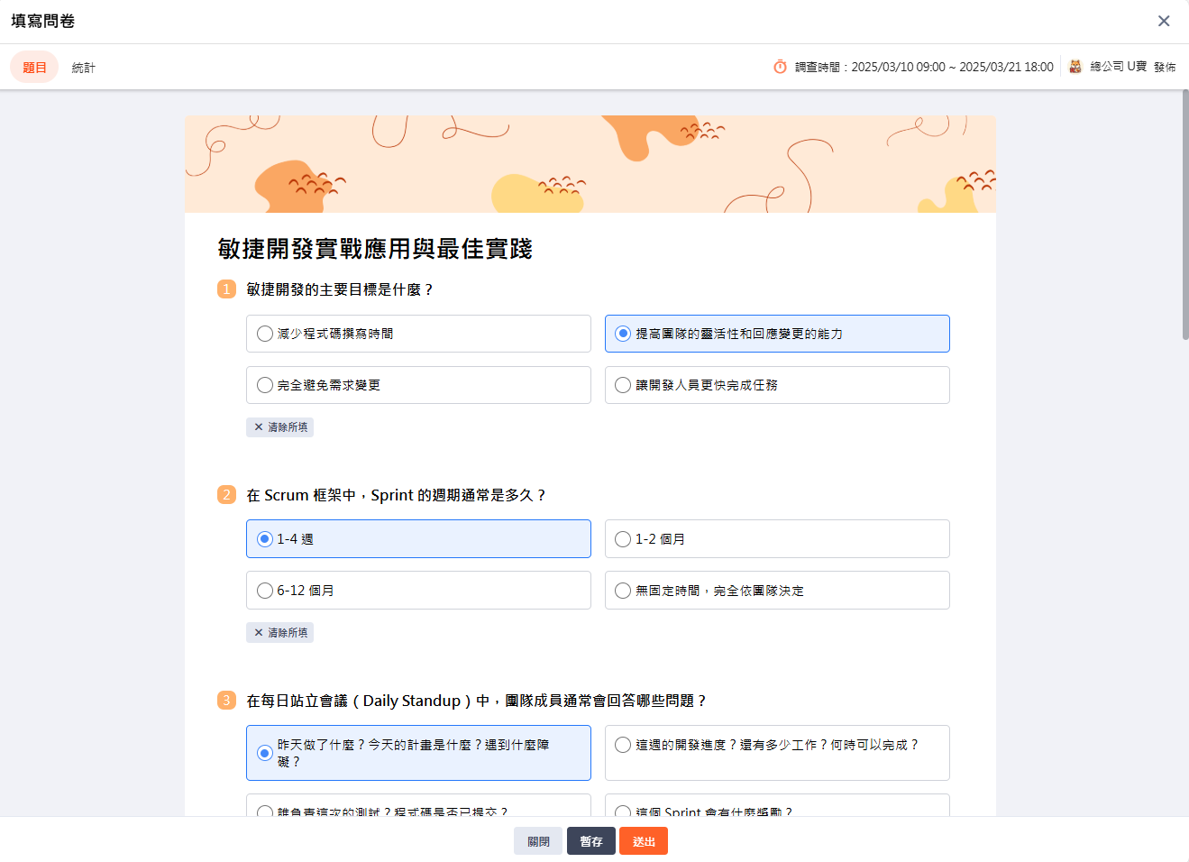Click the X icon in question 1 清除所填
1189x862 pixels.
pyautogui.click(x=259, y=427)
